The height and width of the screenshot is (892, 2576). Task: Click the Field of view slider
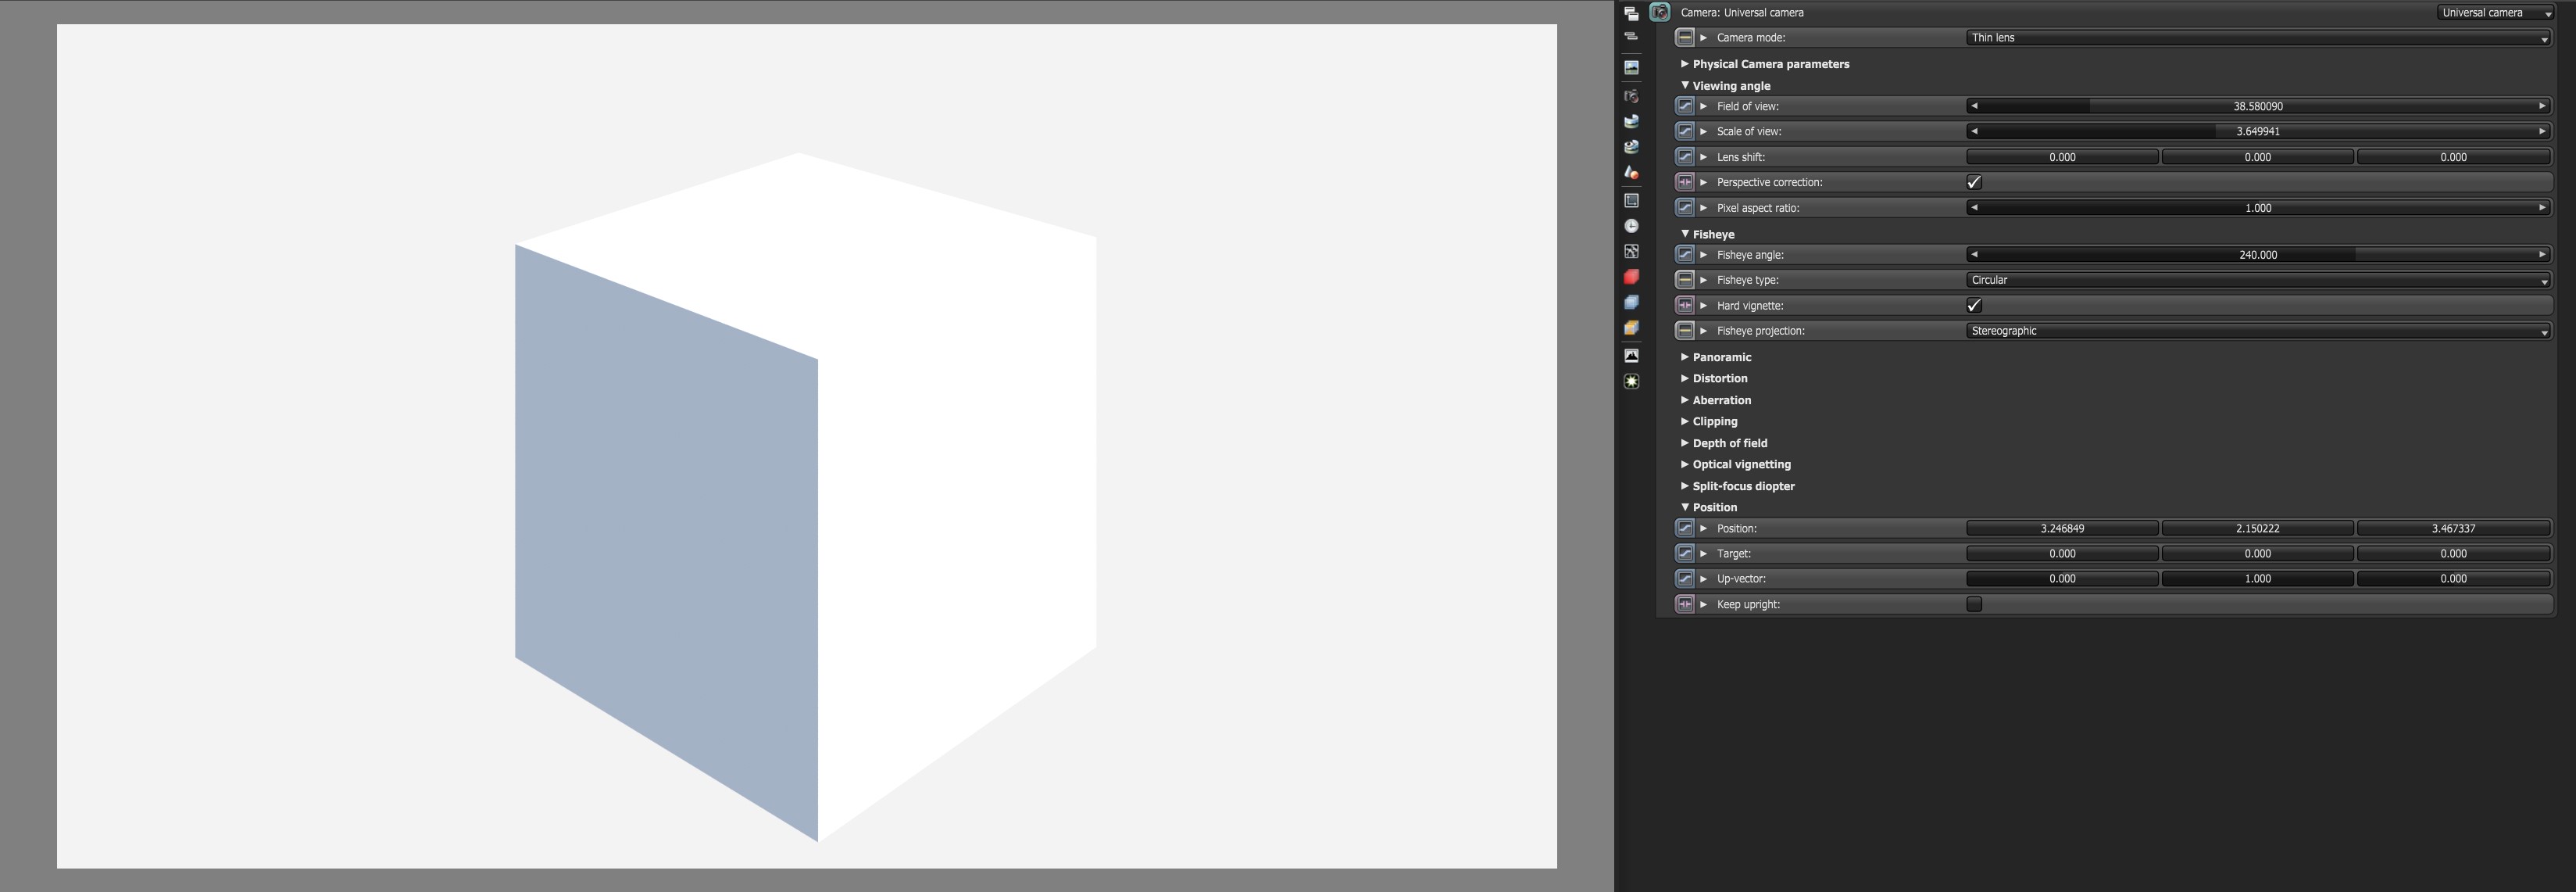click(x=2258, y=106)
